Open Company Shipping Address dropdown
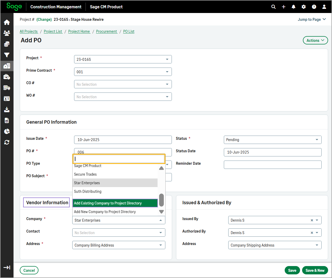The image size is (332, 278). [x=275, y=245]
